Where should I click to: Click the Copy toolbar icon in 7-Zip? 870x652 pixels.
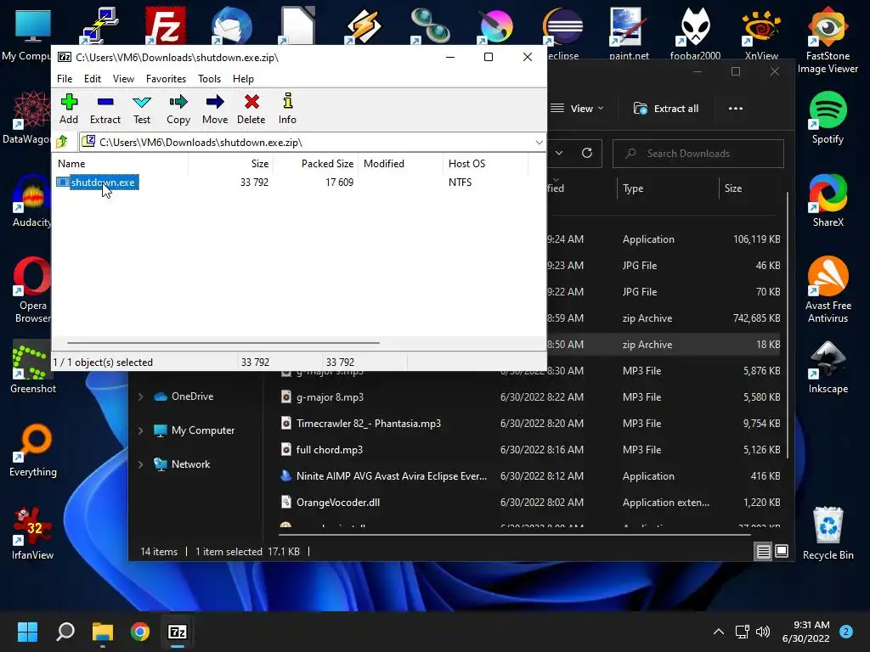pos(178,109)
